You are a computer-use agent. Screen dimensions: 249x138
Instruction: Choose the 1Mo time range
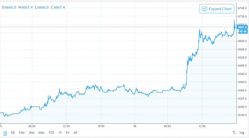[x=22, y=133]
